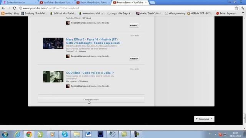Screen dimensions: 246x138
Task: Click the COD MW3 video thumbnail
Action: tap(53, 77)
